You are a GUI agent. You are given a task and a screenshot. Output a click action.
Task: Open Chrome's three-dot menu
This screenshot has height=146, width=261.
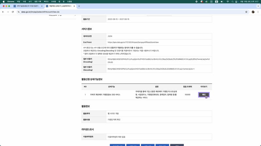[x=258, y=12]
